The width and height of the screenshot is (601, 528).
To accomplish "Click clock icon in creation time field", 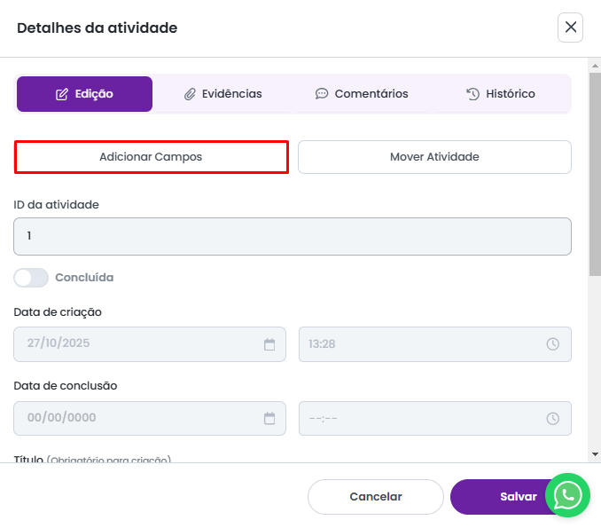I will pos(553,344).
